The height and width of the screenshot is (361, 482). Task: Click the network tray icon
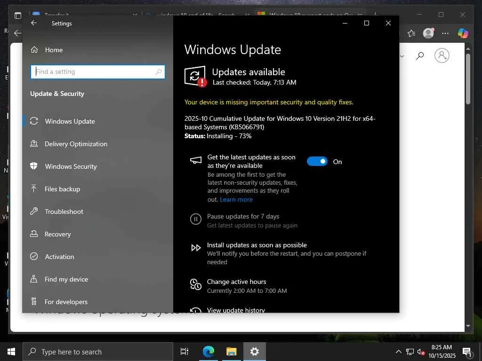click(x=410, y=352)
